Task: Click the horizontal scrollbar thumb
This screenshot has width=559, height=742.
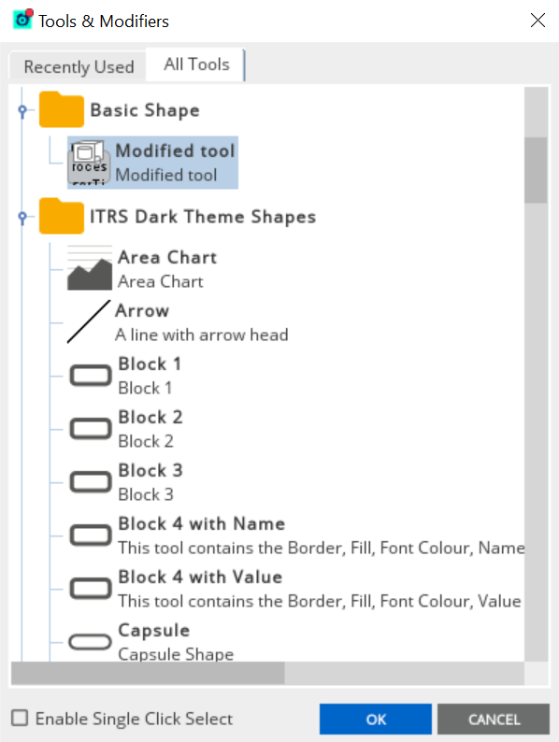Action: click(x=148, y=673)
